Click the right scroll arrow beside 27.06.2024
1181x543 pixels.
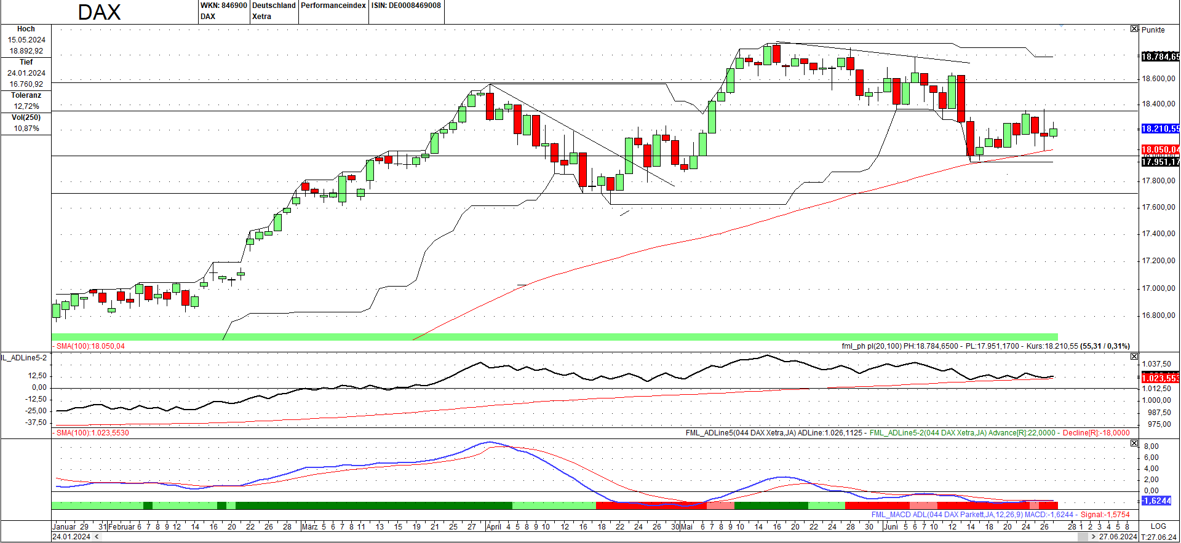1093,537
